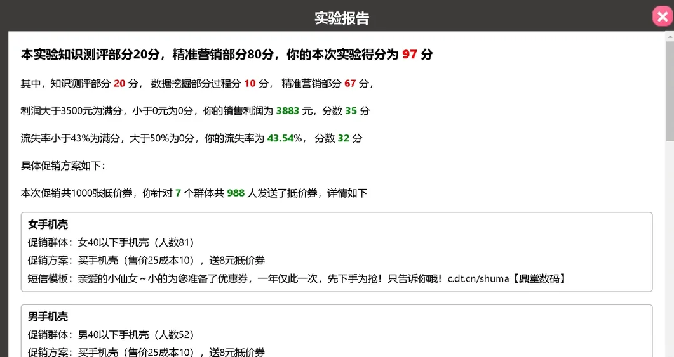Click the churn rate score 32
Viewport: 674px width, 357px height.
tap(344, 138)
